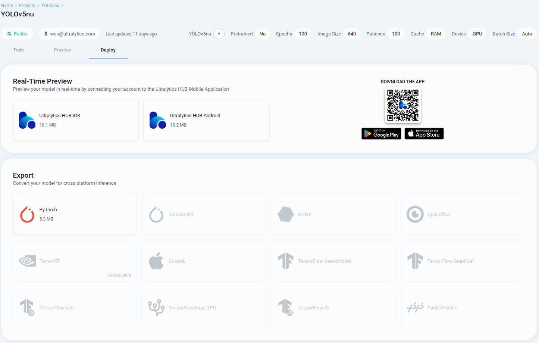
Task: Switch to the Train tab
Action: coord(18,50)
